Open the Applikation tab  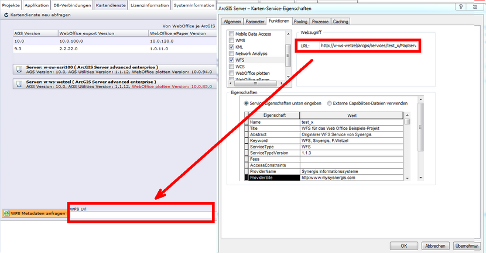36,5
